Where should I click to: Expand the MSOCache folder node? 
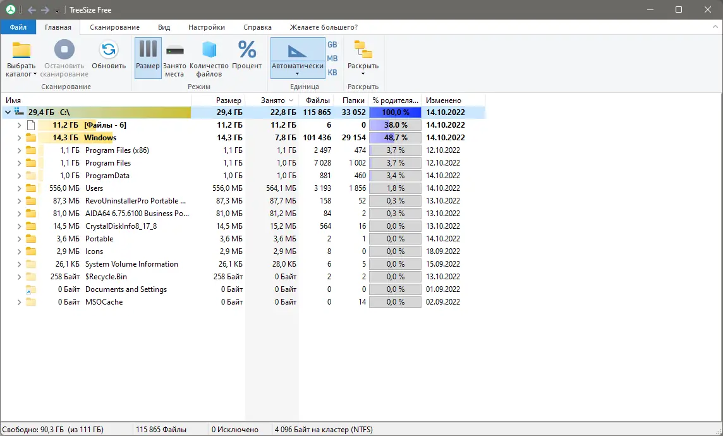(19, 302)
